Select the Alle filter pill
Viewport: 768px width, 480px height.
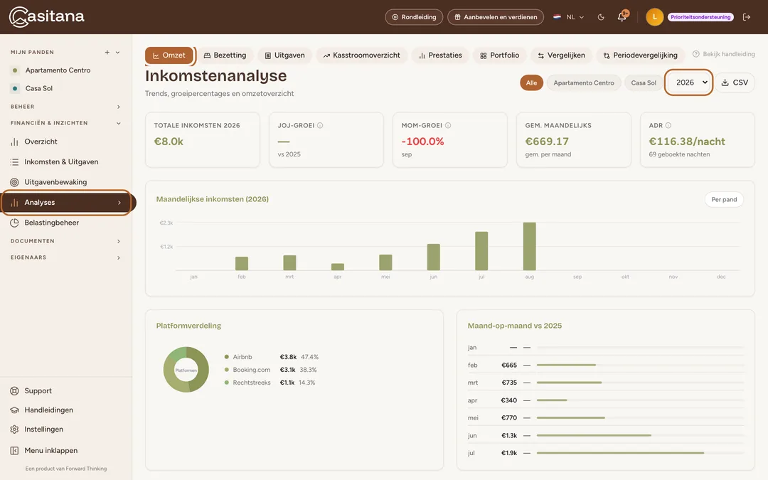[x=531, y=82]
